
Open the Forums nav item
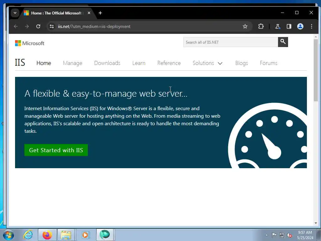268,63
